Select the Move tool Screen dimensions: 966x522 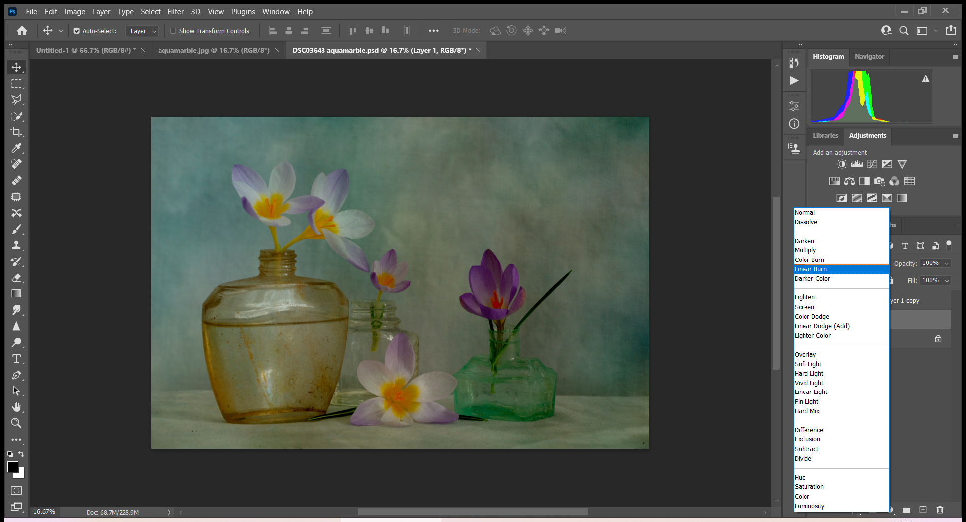tap(16, 67)
